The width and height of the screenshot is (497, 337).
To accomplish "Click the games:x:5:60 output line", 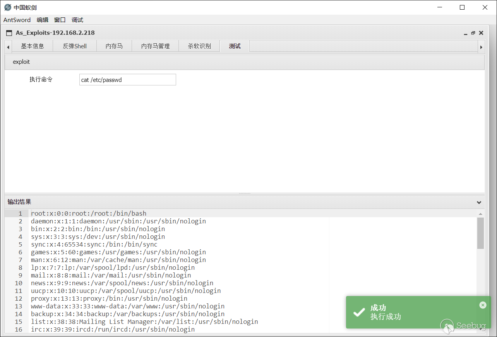I will pyautogui.click(x=118, y=252).
